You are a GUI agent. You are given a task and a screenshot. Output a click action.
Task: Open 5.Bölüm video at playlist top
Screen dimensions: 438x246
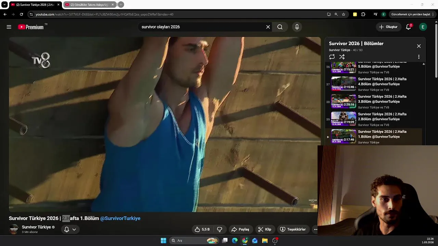374,68
